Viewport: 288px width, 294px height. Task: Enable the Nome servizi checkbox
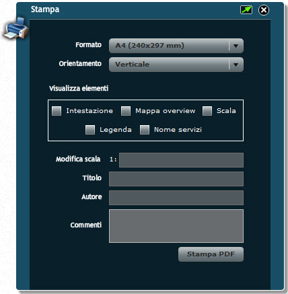(x=145, y=130)
